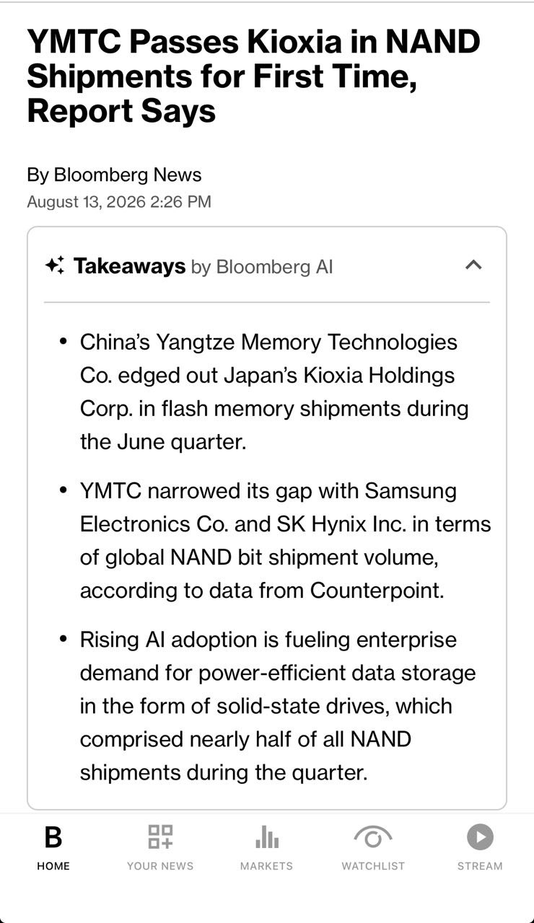Tap the Bloomberg B home icon

tap(53, 838)
